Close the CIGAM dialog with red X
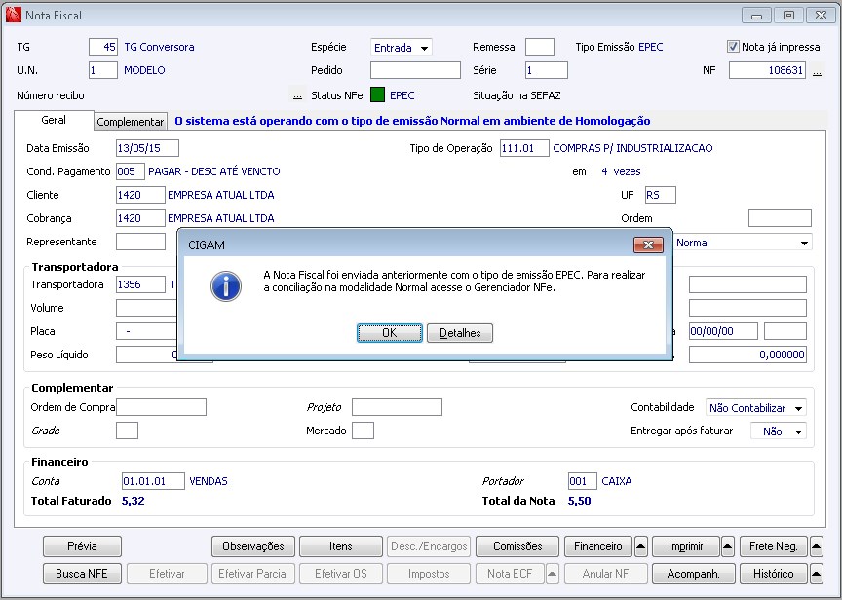This screenshot has width=842, height=600. click(x=648, y=244)
